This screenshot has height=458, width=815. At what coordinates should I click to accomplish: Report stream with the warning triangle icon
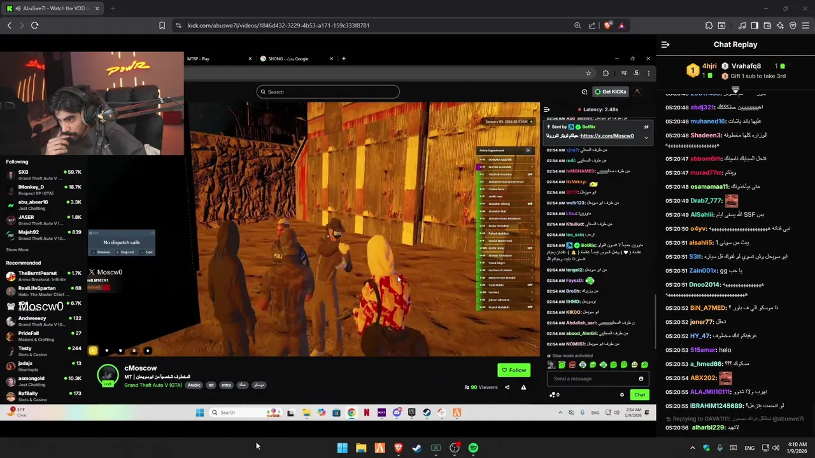(x=523, y=387)
